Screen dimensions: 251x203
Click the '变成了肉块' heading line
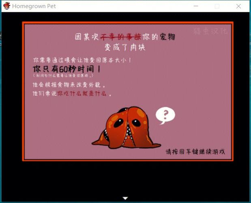pos(125,48)
